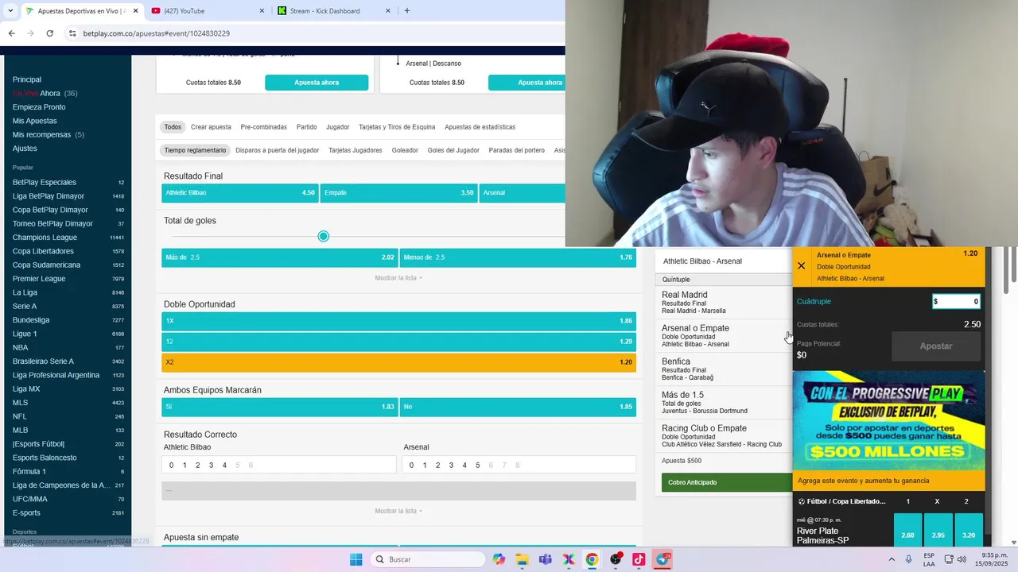Select Paradas del portero sub-filter

517,150
